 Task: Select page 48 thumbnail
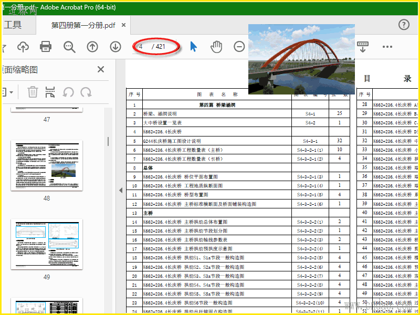coord(47,166)
